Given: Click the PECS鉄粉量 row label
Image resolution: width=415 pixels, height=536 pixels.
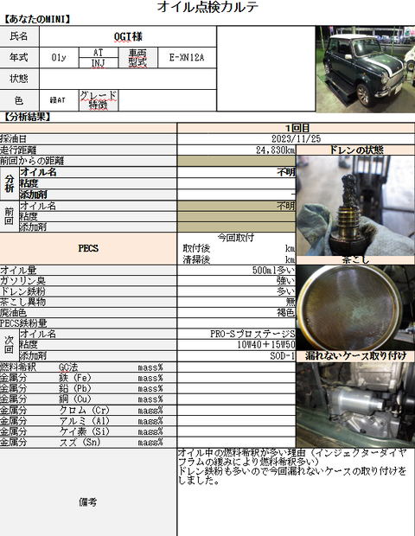Looking at the screenshot, I should (x=88, y=323).
